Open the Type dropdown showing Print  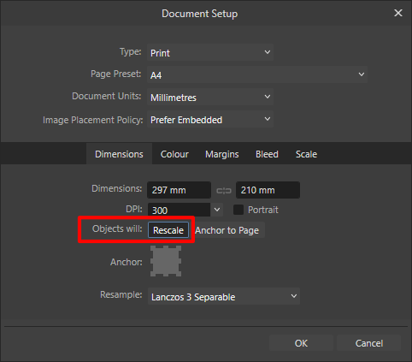[210, 52]
